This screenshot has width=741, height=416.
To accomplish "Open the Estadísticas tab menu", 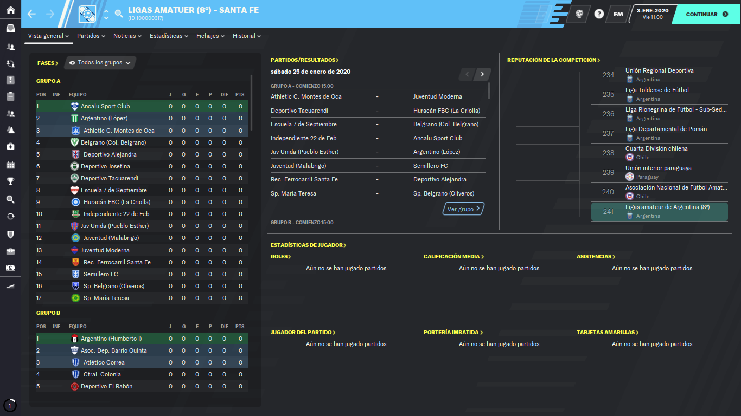I will pos(169,36).
